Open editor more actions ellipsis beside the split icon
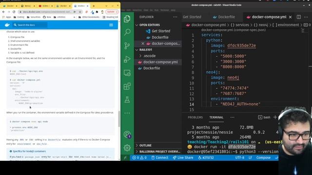Screen dimensions: 312x175 306,17
